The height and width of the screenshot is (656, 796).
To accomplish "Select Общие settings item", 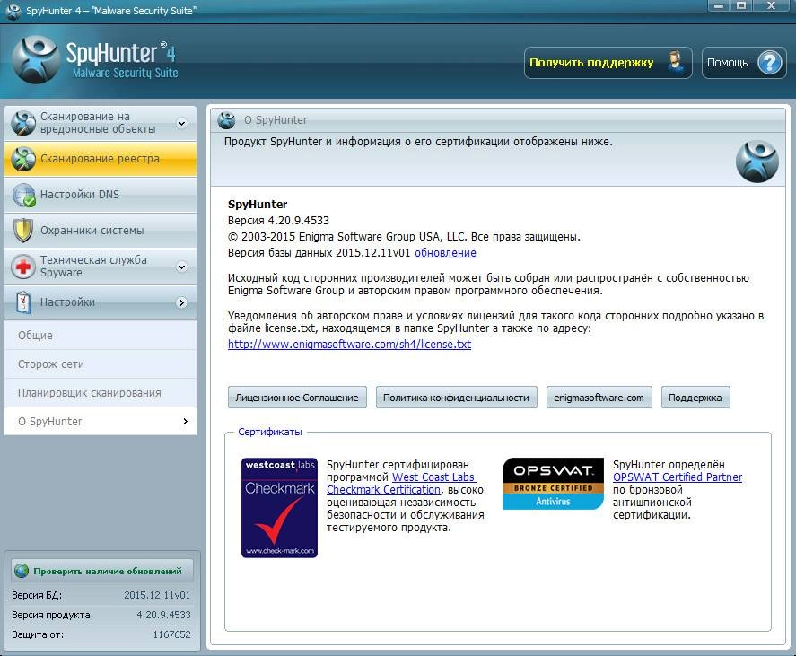I will click(101, 336).
